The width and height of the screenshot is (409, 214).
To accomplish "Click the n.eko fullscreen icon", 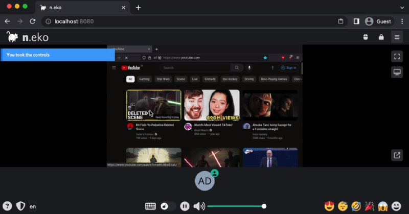I will (397, 56).
